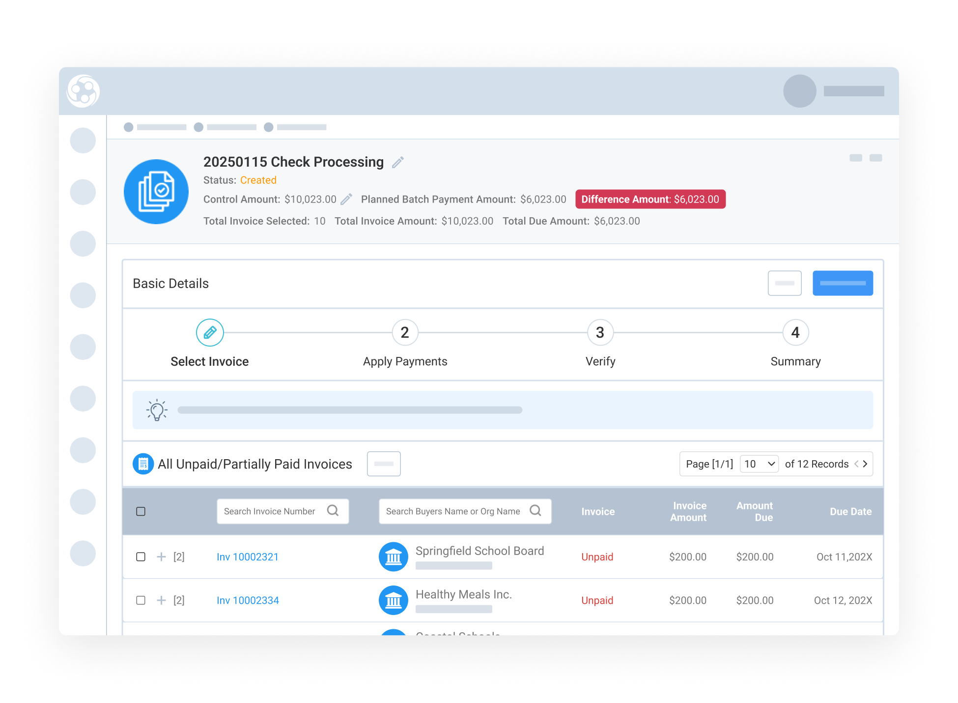Click the blue primary button in Basic Details

(843, 283)
